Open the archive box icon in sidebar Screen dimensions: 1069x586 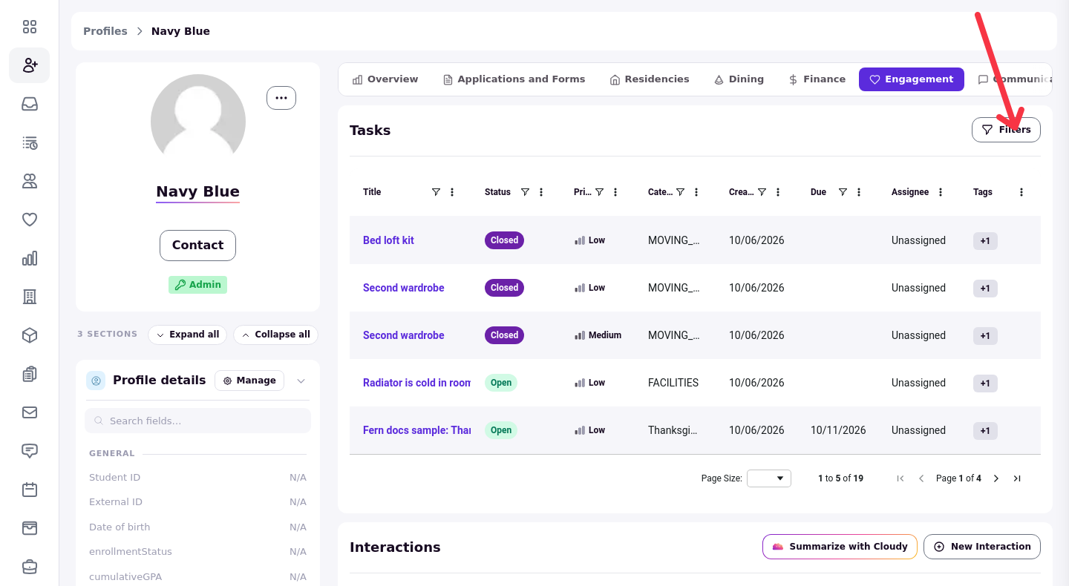pyautogui.click(x=30, y=528)
